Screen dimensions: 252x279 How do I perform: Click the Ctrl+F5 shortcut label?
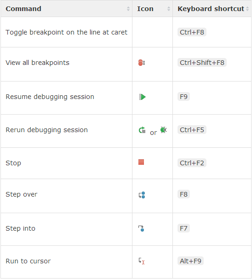[192, 130]
